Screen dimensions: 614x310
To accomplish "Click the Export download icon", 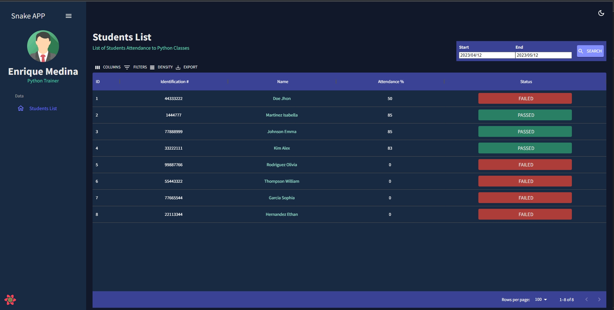I will tap(178, 67).
